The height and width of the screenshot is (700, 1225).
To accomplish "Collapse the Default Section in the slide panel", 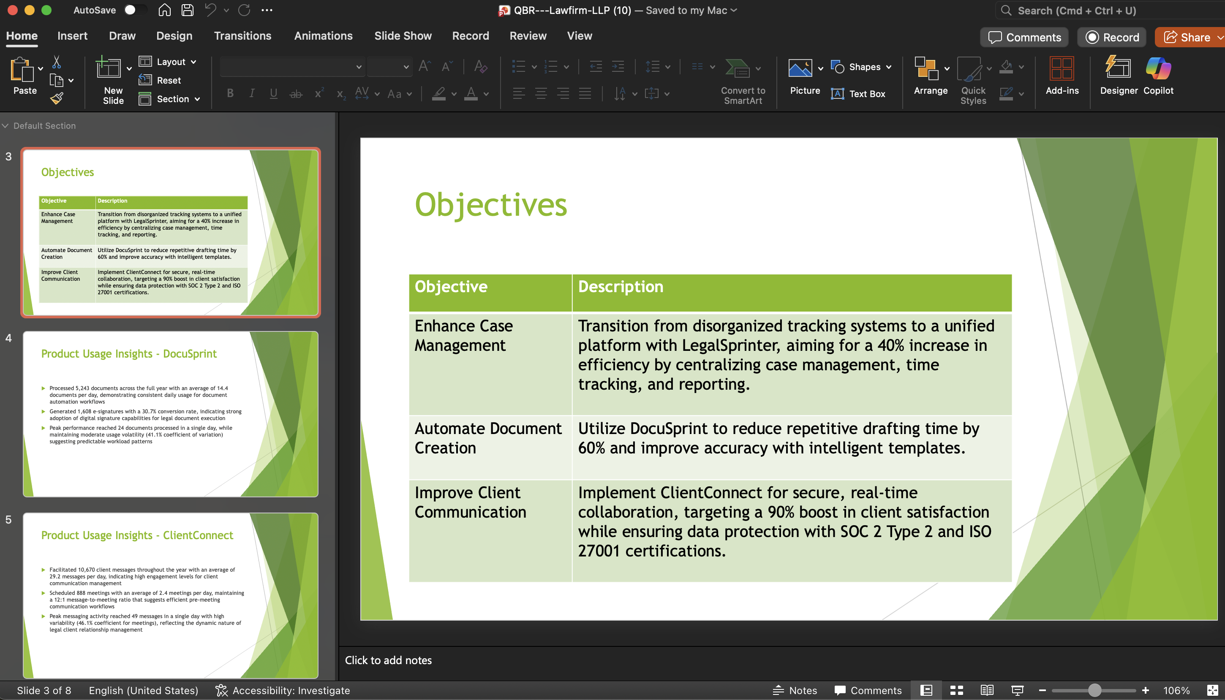I will tap(6, 125).
